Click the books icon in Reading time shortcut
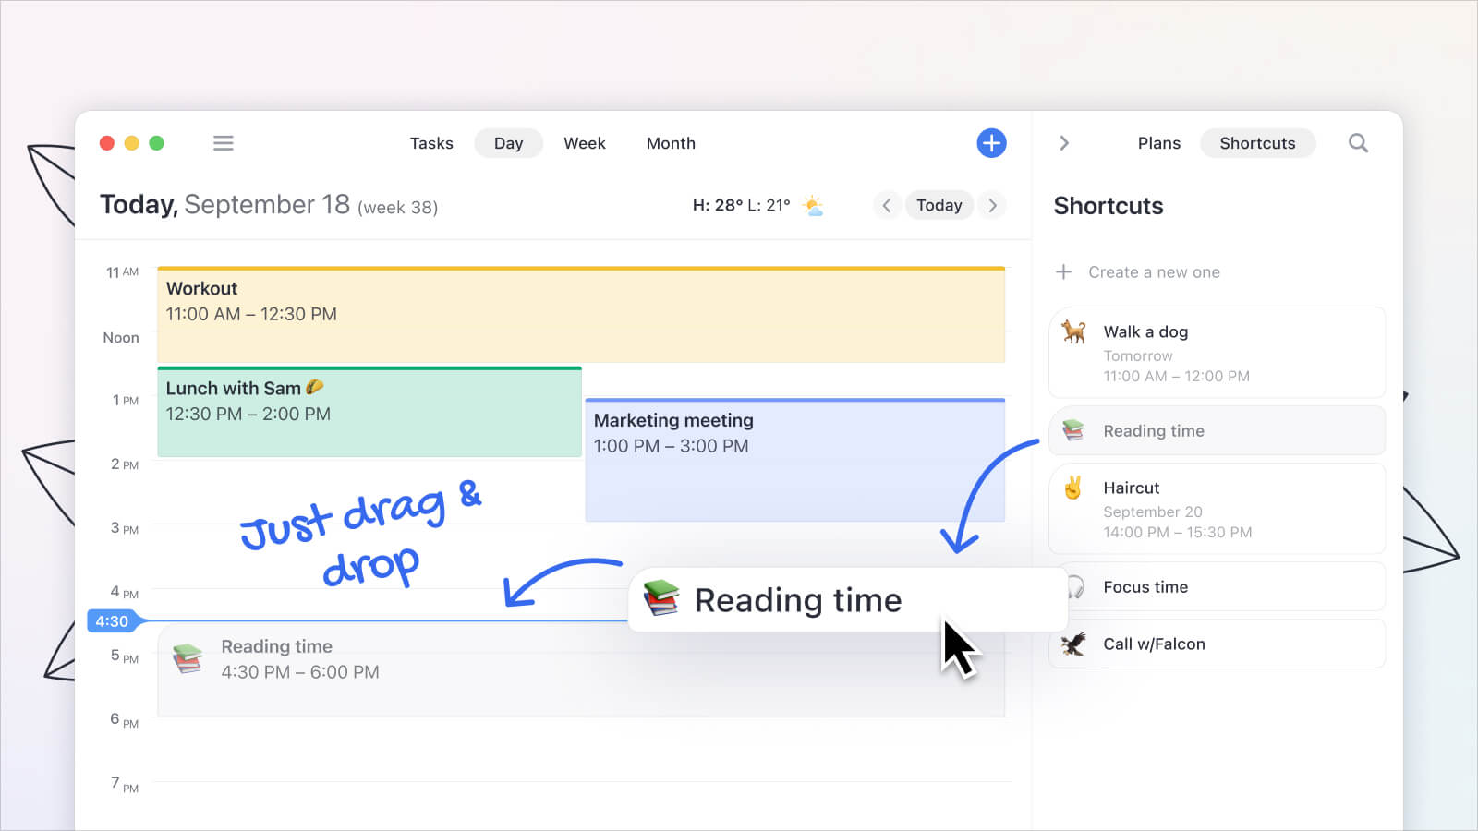1478x831 pixels. pos(1073,430)
